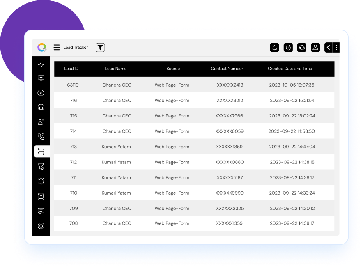Select lead ID 713
363x269 pixels.
coord(74,147)
